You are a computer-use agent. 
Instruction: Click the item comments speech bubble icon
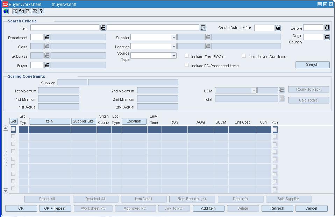tap(203, 28)
